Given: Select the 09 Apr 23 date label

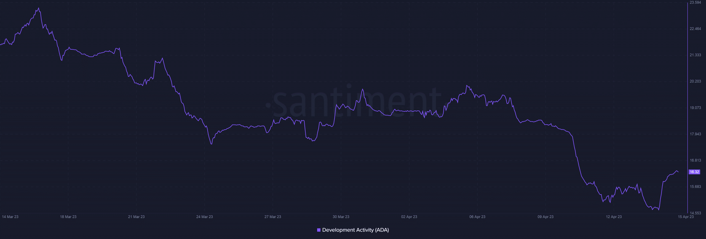Looking at the screenshot, I should click(545, 217).
